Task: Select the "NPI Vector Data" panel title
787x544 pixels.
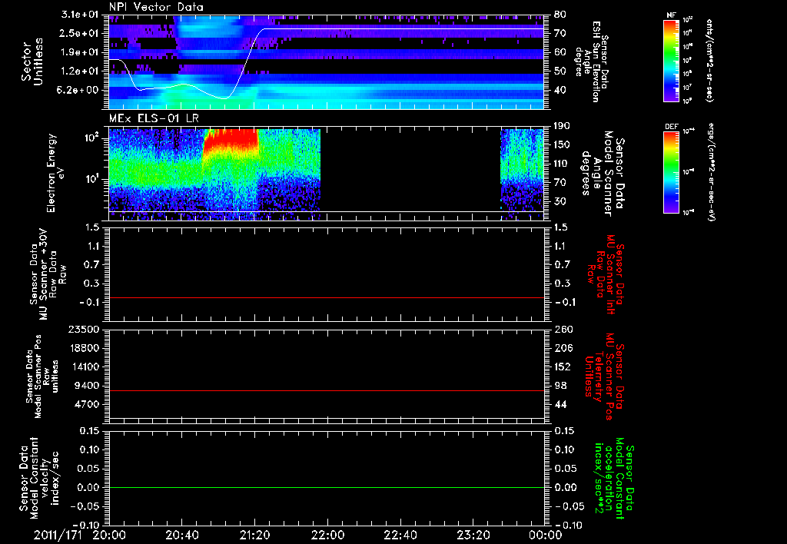Action: click(x=156, y=7)
